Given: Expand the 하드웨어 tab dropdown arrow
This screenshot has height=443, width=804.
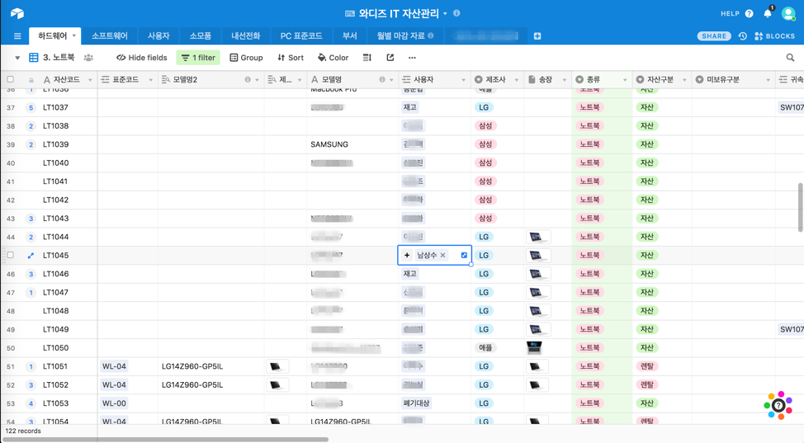Looking at the screenshot, I should pyautogui.click(x=74, y=36).
